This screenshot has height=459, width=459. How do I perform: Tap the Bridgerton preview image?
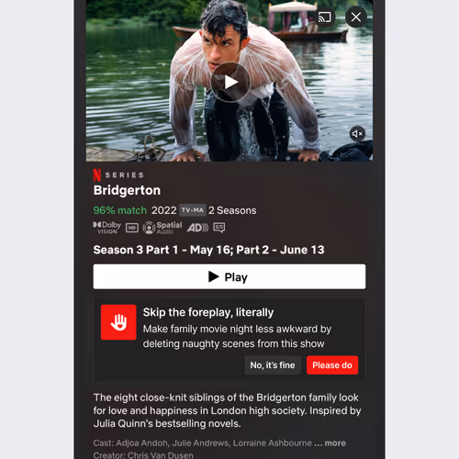pos(229,81)
